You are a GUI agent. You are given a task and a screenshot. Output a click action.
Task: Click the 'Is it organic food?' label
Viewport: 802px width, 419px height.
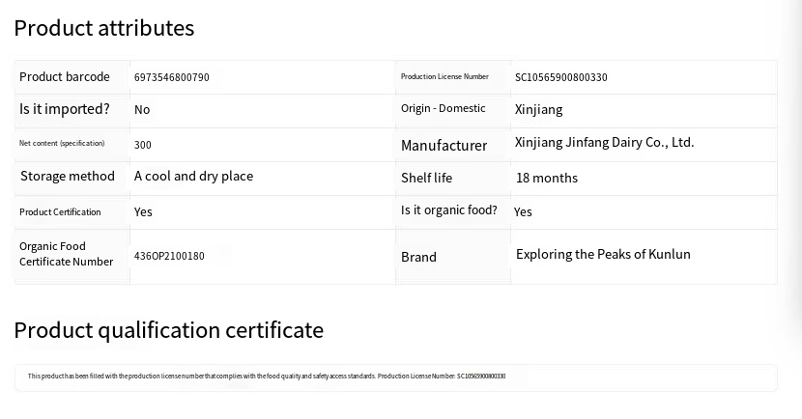click(449, 209)
